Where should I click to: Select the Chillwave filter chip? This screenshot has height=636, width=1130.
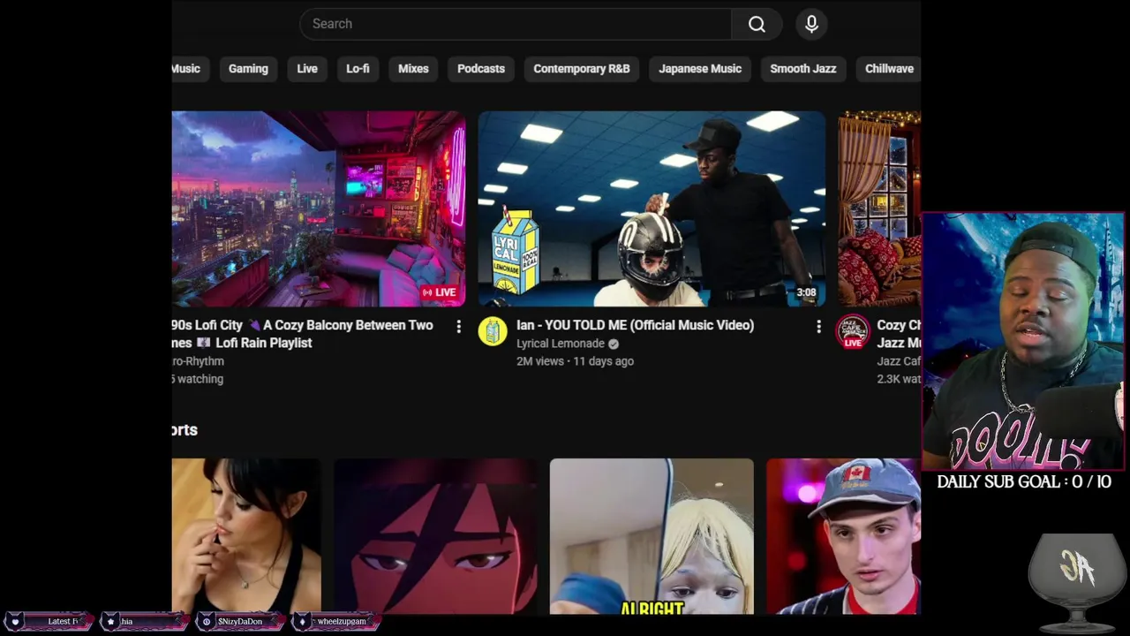[x=888, y=69]
